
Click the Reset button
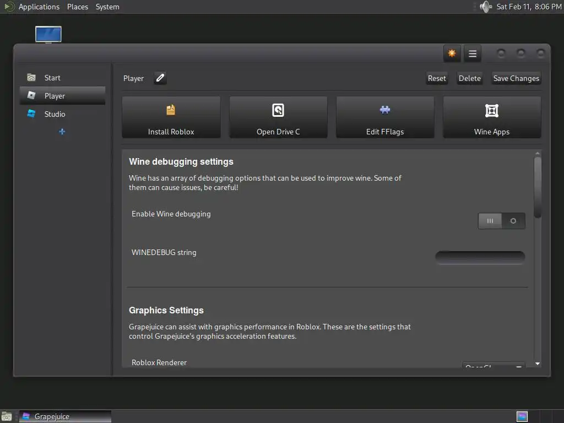pos(437,78)
